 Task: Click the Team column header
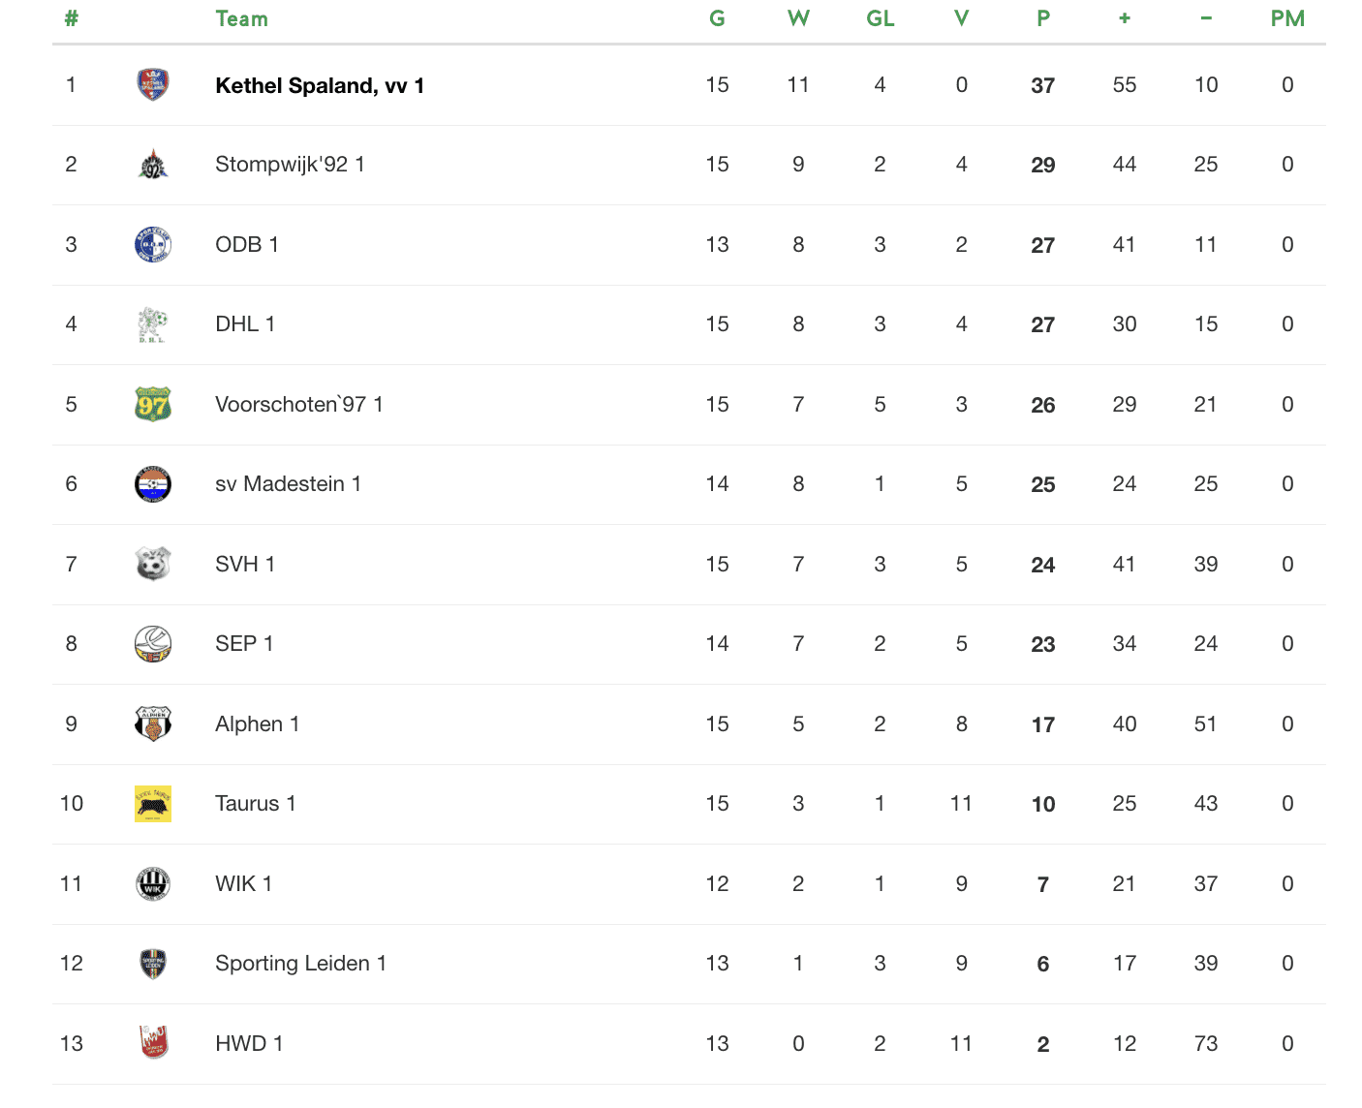point(241,18)
